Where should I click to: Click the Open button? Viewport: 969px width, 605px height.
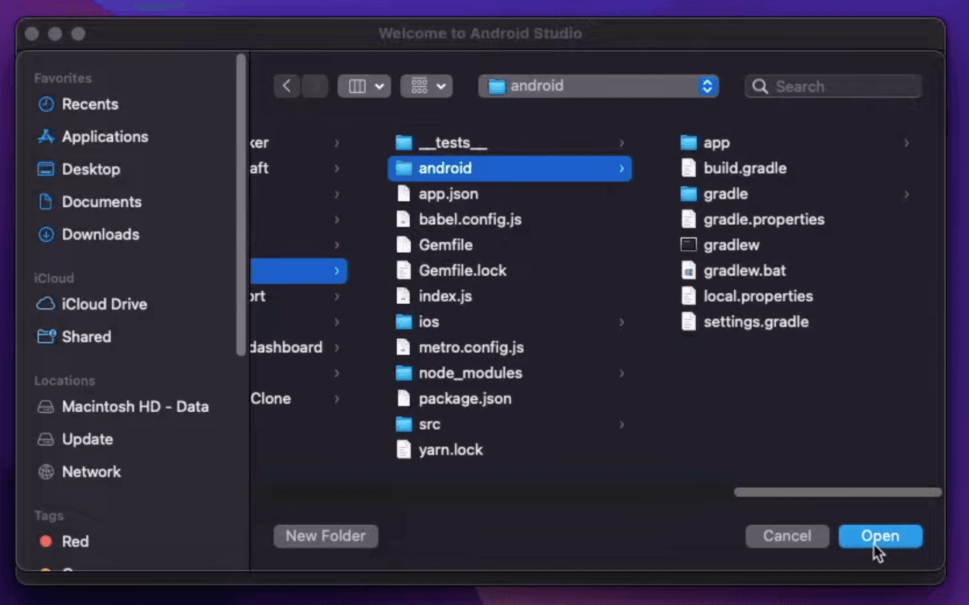pyautogui.click(x=880, y=536)
